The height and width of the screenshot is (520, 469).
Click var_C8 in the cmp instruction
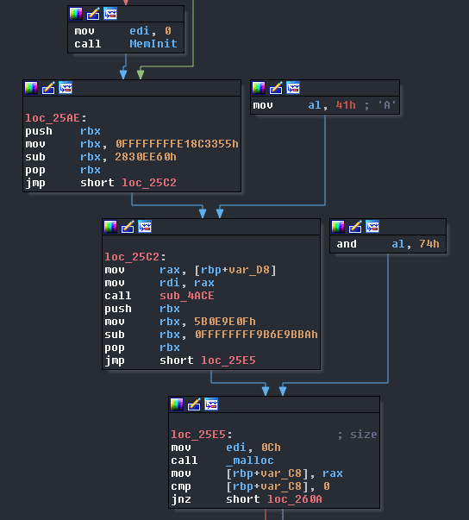281,486
